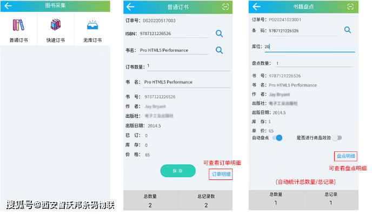Screen dimensions: 372x214
Task: Click 总记录数 cell in 普通订书 footer
Action: (x=205, y=200)
